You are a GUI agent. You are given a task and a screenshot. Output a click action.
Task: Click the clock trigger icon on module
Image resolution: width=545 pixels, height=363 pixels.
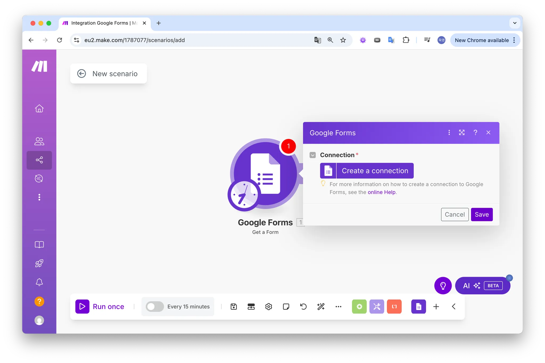point(244,195)
